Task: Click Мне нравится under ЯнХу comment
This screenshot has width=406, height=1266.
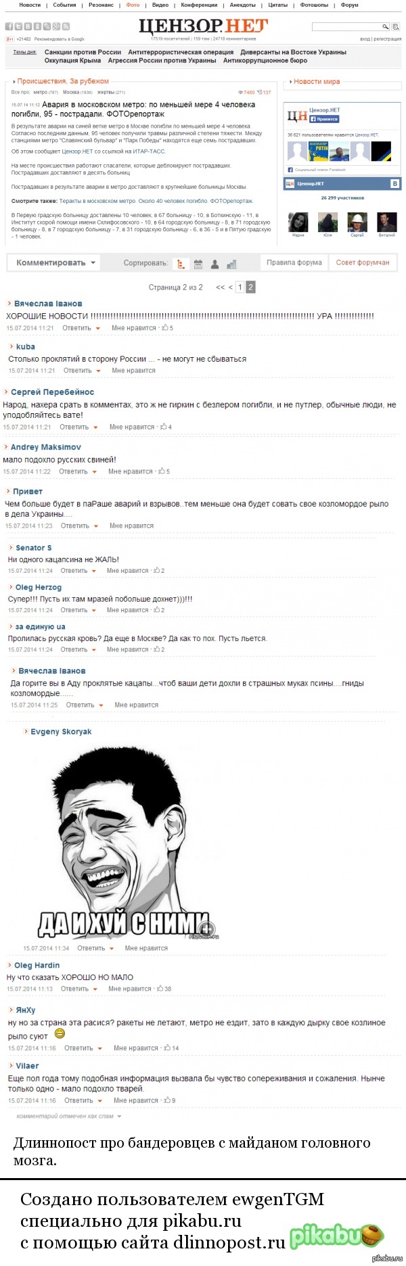Action: 137,1048
